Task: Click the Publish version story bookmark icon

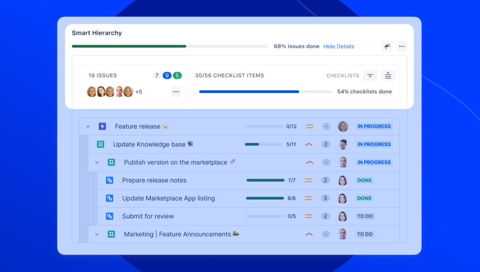Action: pos(111,162)
